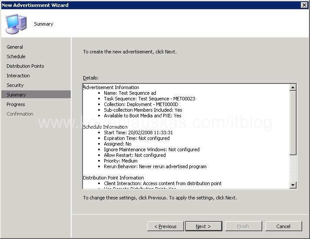Select the highlighted Summary step
This screenshot has width=310, height=239.
[x=16, y=95]
